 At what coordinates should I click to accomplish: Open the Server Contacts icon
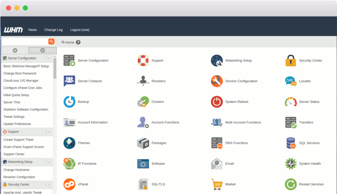[69, 81]
